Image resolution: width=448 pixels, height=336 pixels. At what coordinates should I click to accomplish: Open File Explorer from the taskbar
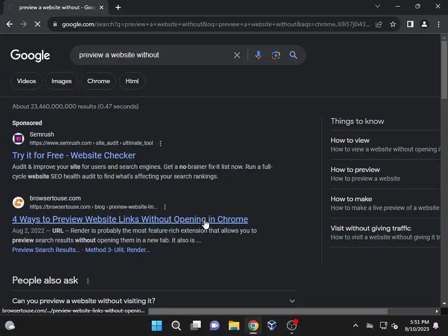click(x=234, y=325)
